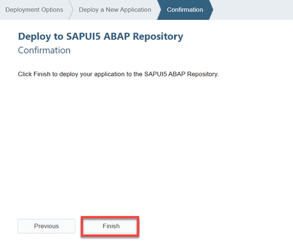The image size is (293, 251).
Task: Click the red highlight border around Finish
Action: (110, 217)
